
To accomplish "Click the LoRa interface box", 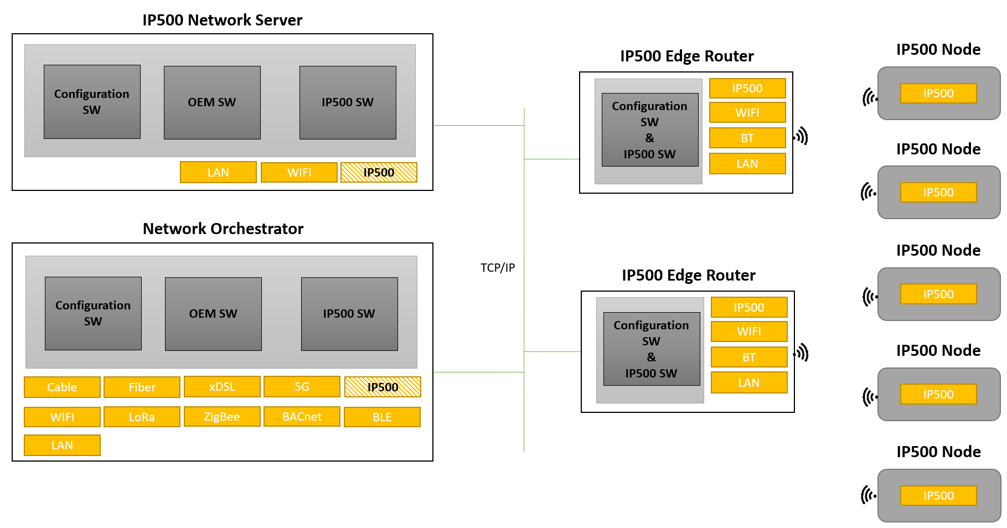I will point(142,417).
